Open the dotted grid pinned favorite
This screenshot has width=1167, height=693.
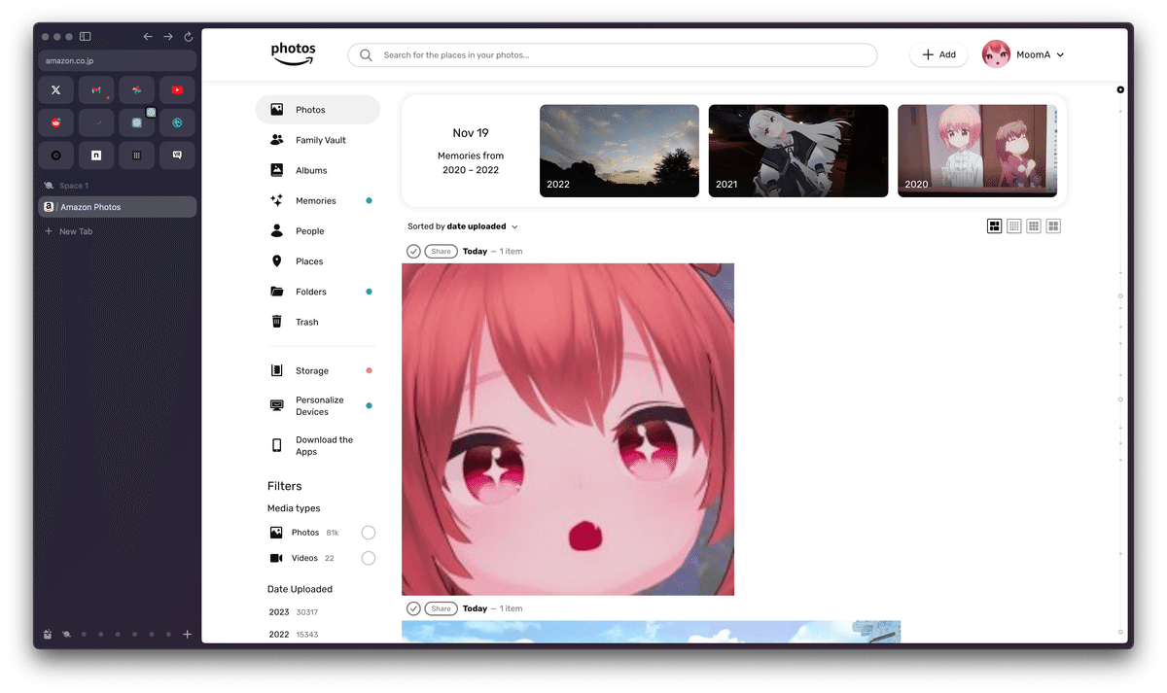click(136, 155)
